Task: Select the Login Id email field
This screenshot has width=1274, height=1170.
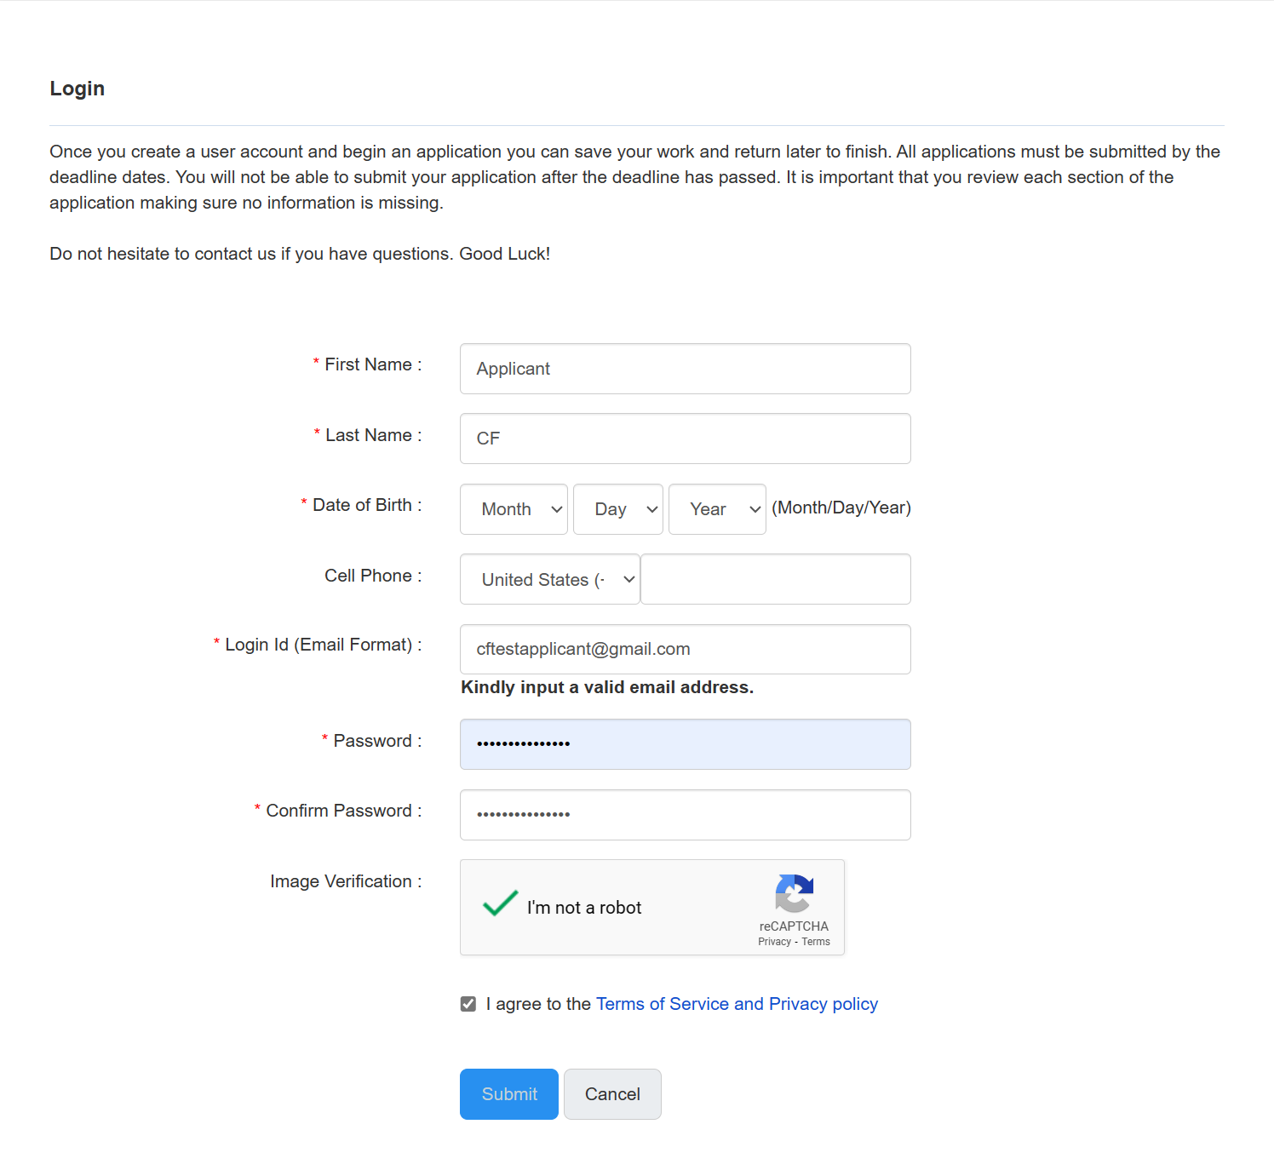Action: [685, 649]
